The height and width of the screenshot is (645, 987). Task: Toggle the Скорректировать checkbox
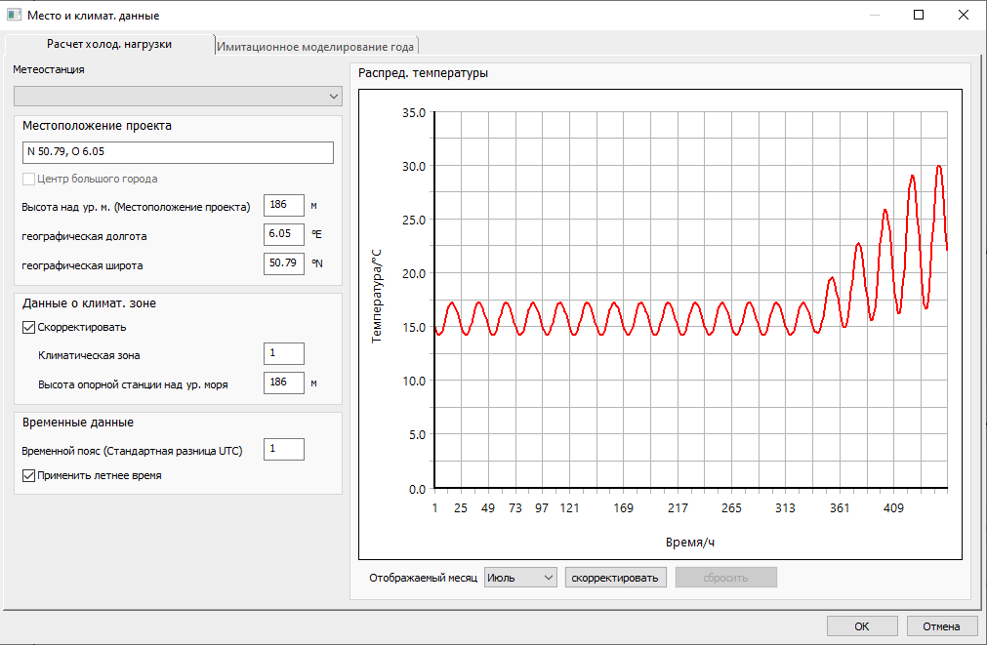pos(28,327)
